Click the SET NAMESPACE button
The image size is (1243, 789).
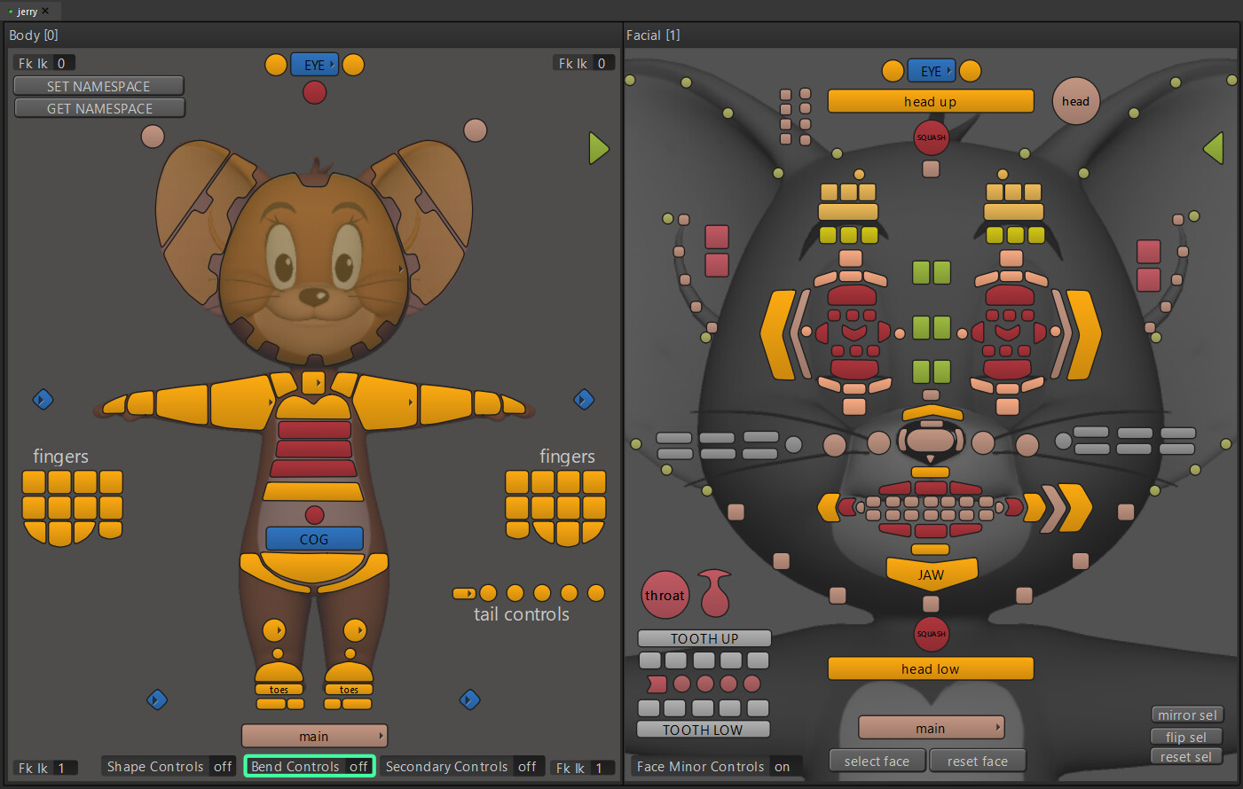tap(98, 85)
